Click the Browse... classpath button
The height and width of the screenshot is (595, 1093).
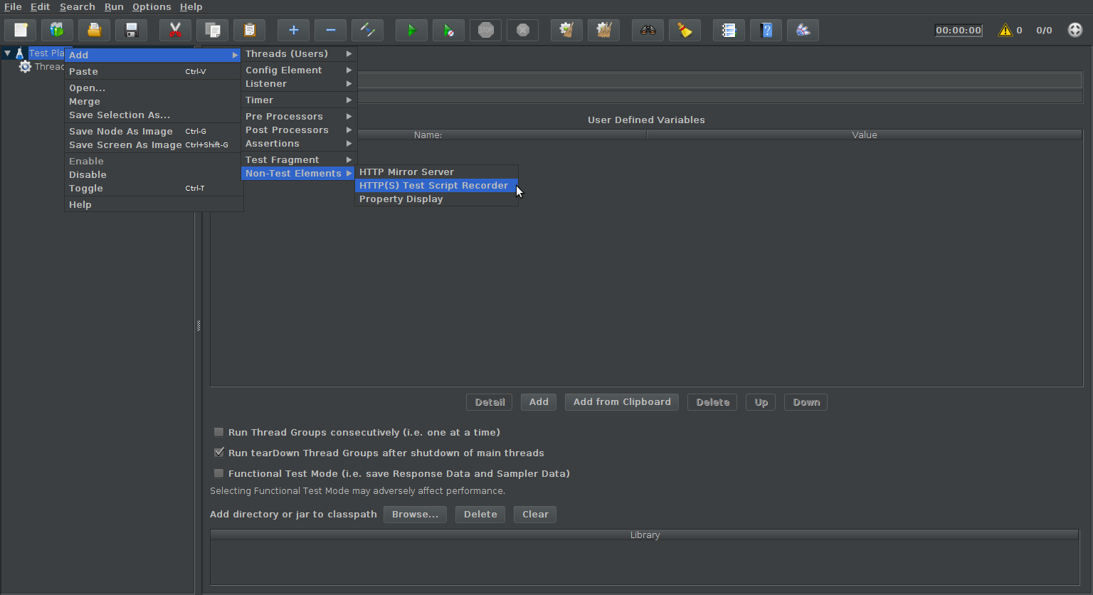pyautogui.click(x=415, y=515)
